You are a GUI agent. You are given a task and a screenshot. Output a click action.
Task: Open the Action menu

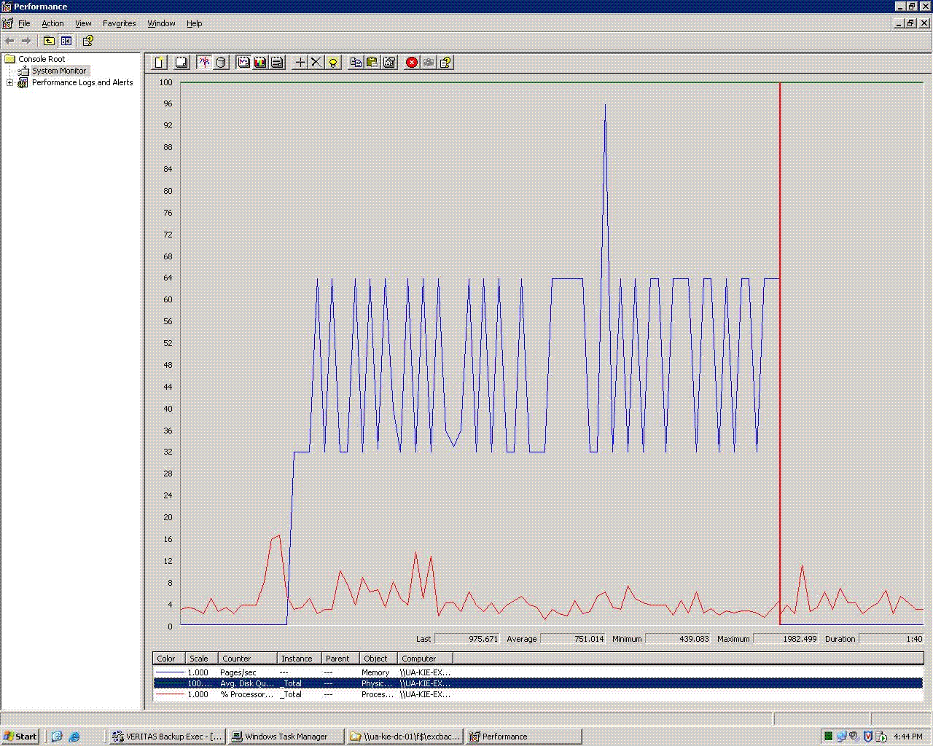click(52, 23)
